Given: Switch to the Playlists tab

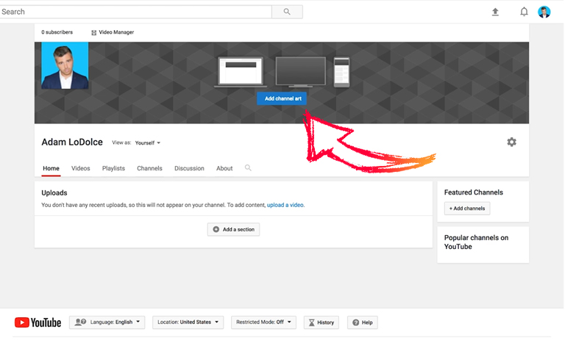Looking at the screenshot, I should [113, 168].
